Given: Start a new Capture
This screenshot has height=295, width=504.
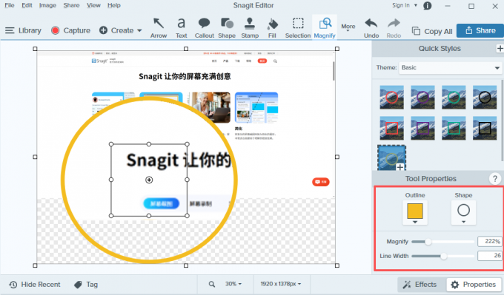Looking at the screenshot, I should (70, 30).
